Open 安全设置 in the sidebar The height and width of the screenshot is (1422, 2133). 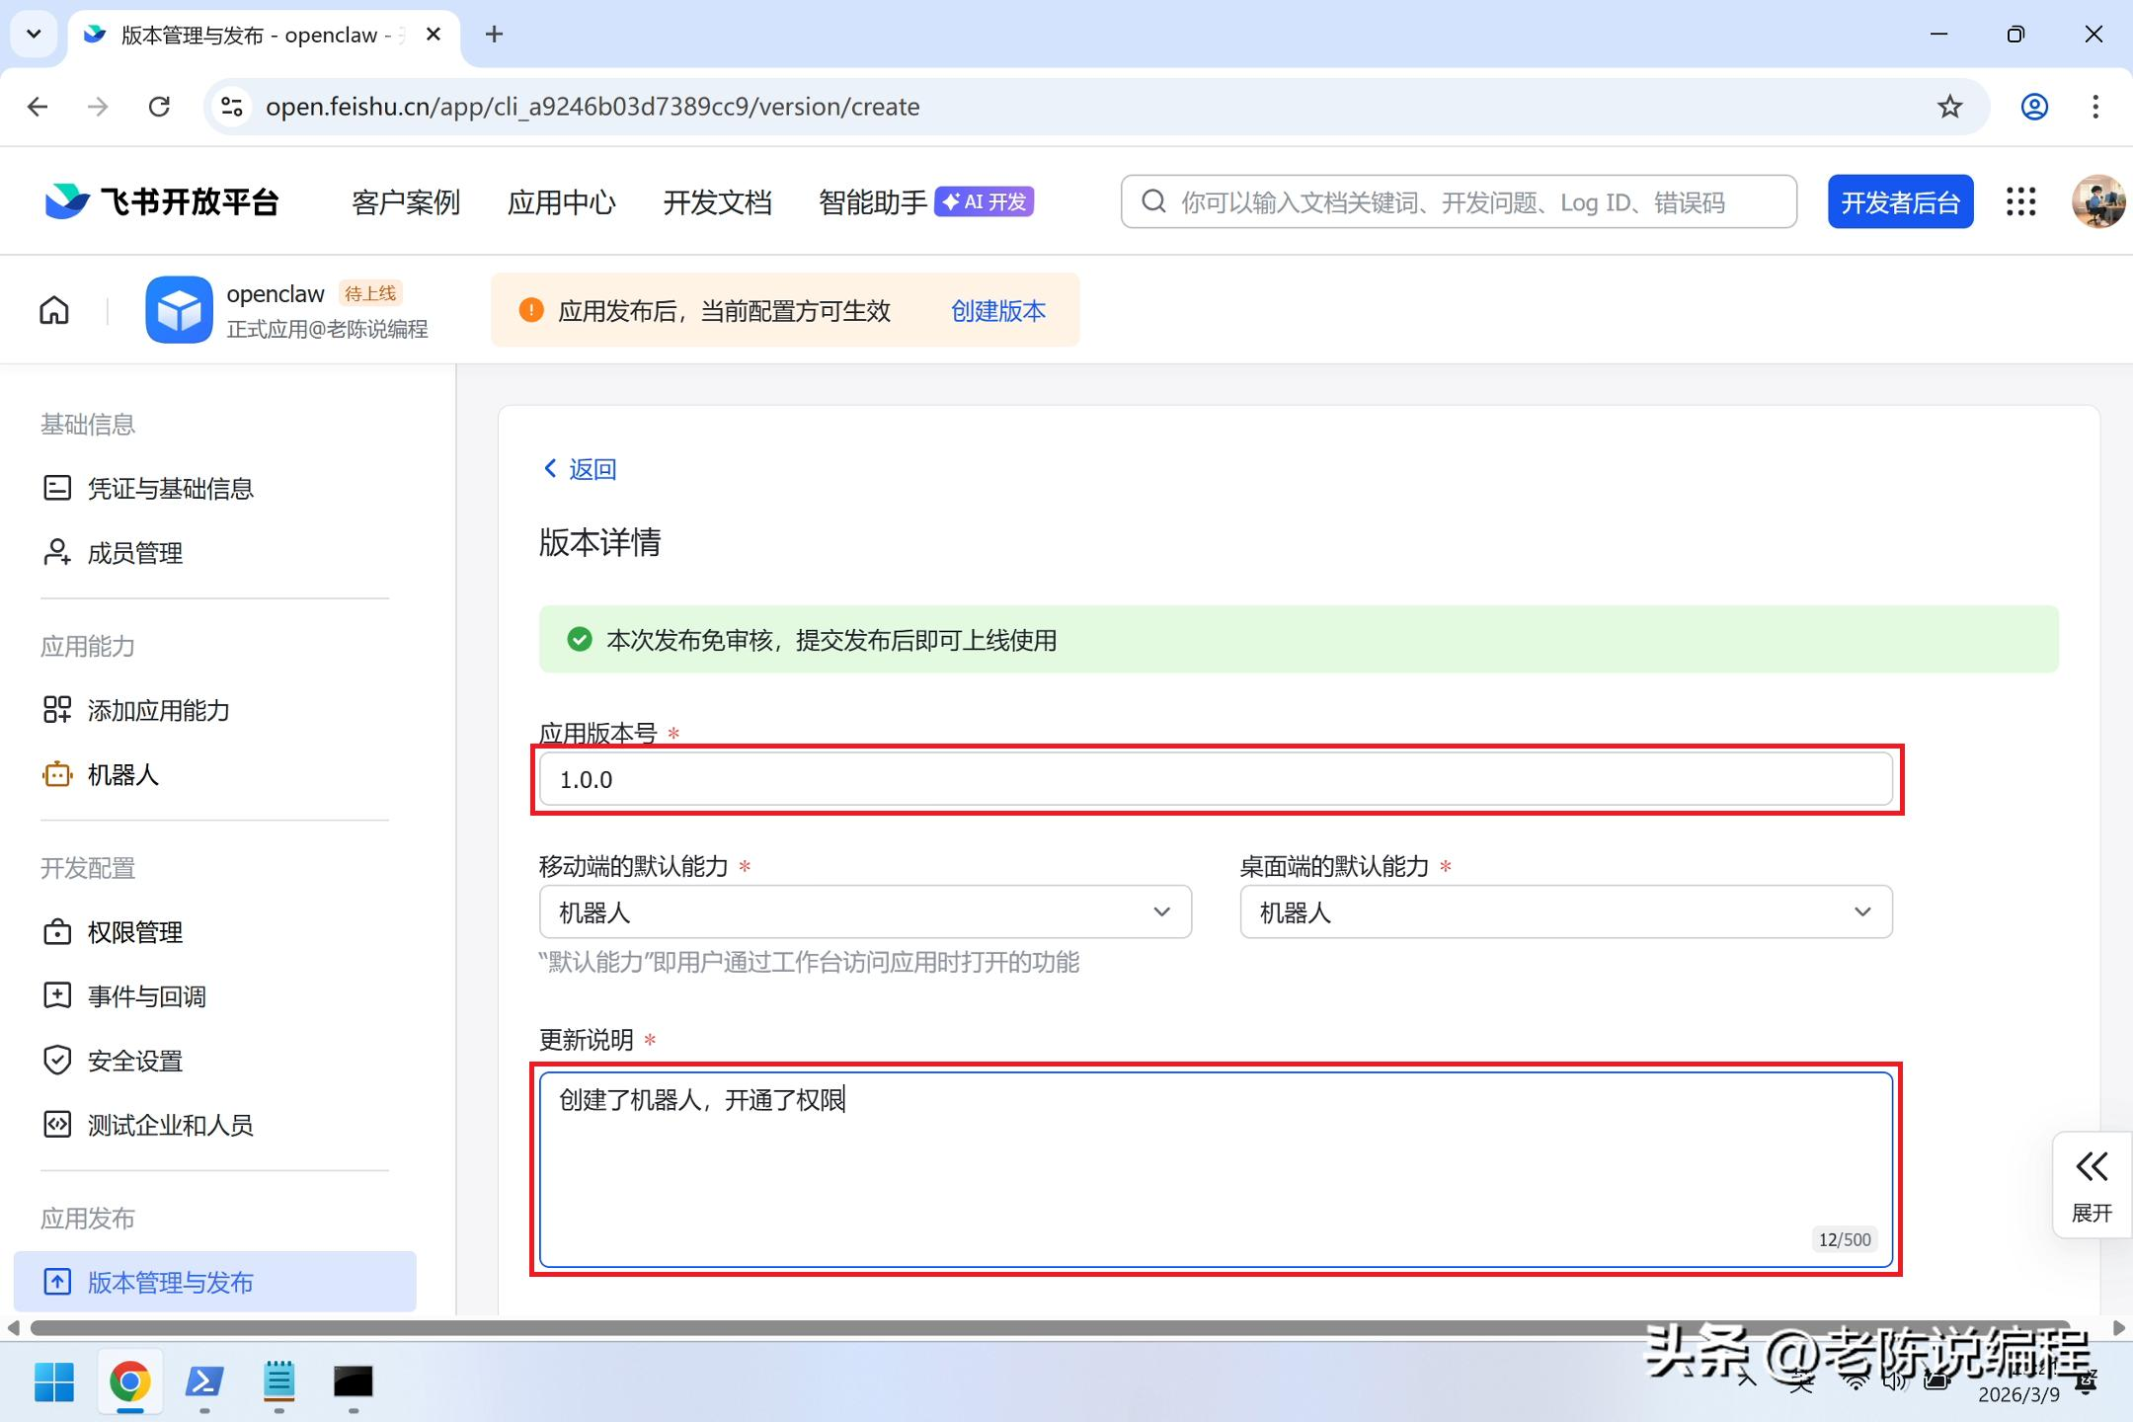pyautogui.click(x=134, y=1061)
